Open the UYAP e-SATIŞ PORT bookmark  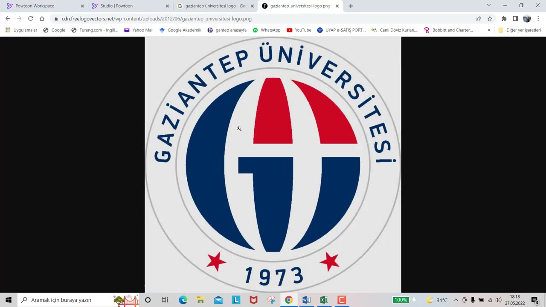click(x=341, y=30)
